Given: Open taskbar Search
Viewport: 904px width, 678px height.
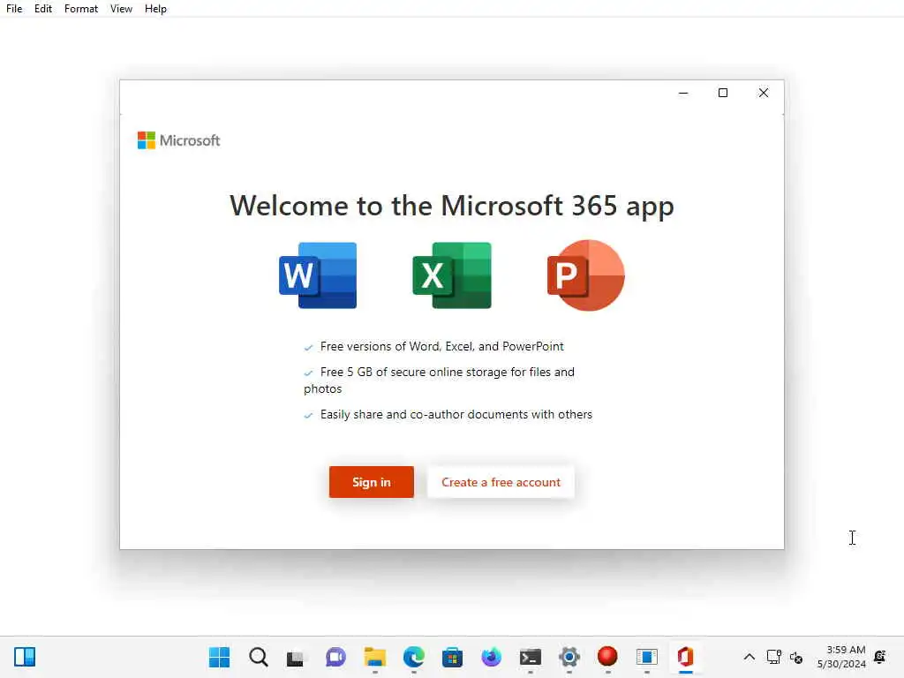Looking at the screenshot, I should click(259, 657).
